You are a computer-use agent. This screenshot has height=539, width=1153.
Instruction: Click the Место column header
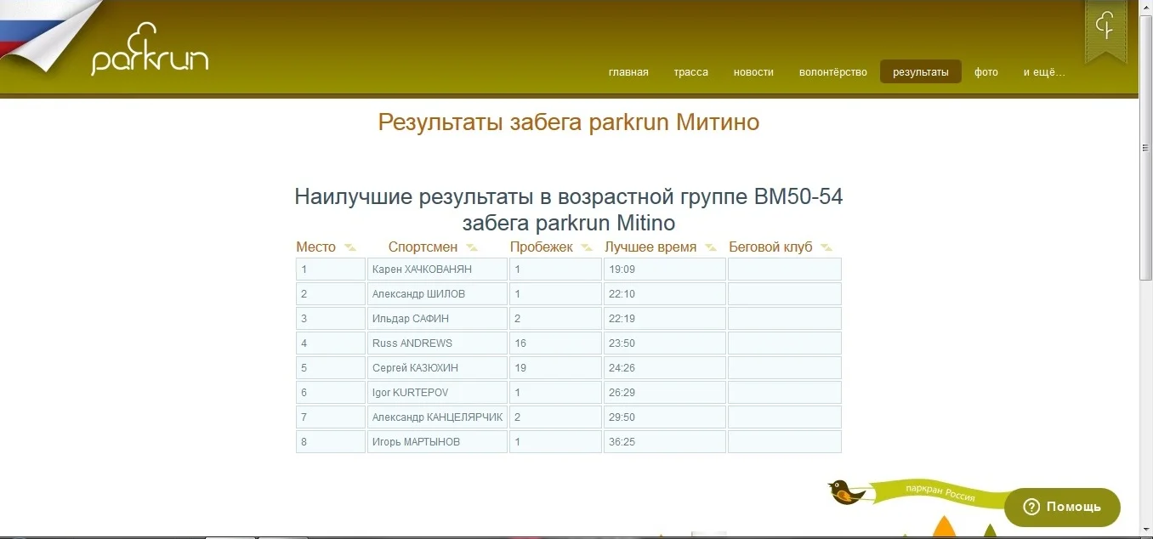pos(315,247)
